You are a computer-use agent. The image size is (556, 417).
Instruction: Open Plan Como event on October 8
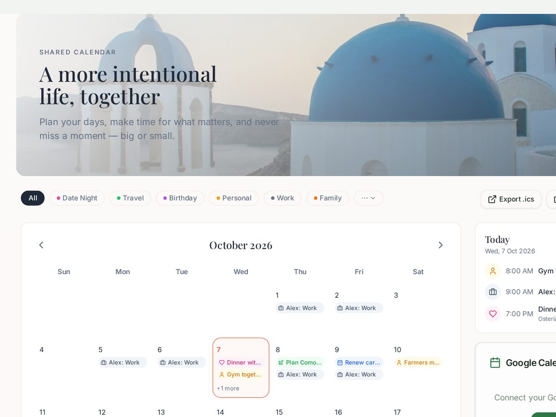(300, 362)
